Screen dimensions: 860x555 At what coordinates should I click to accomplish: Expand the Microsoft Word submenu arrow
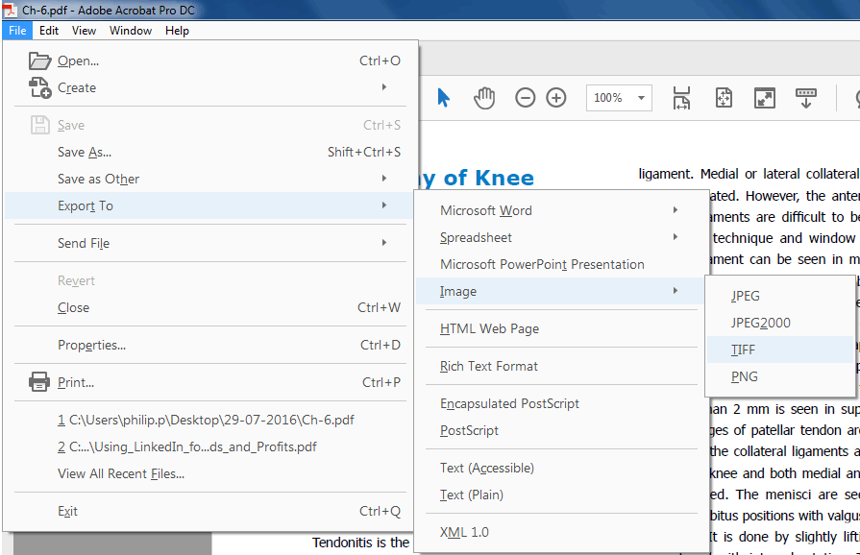676,210
